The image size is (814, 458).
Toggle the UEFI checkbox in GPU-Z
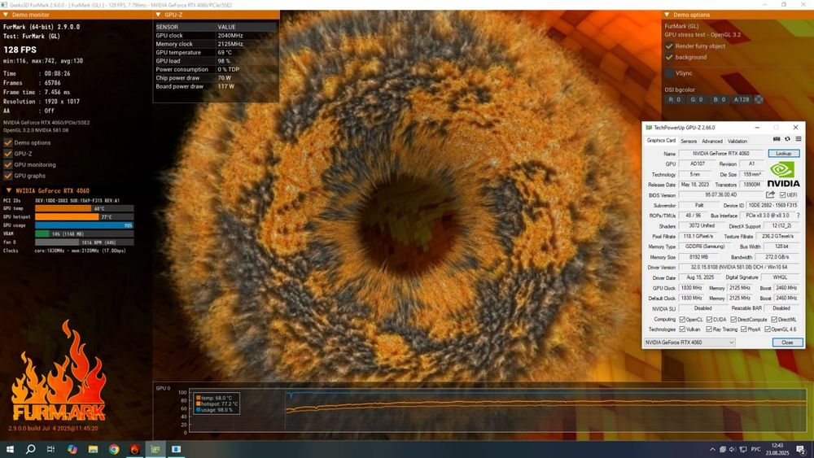click(783, 195)
